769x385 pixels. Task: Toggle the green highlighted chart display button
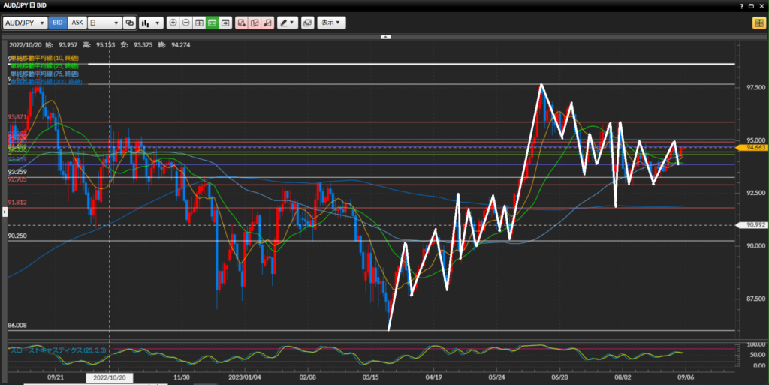[212, 23]
